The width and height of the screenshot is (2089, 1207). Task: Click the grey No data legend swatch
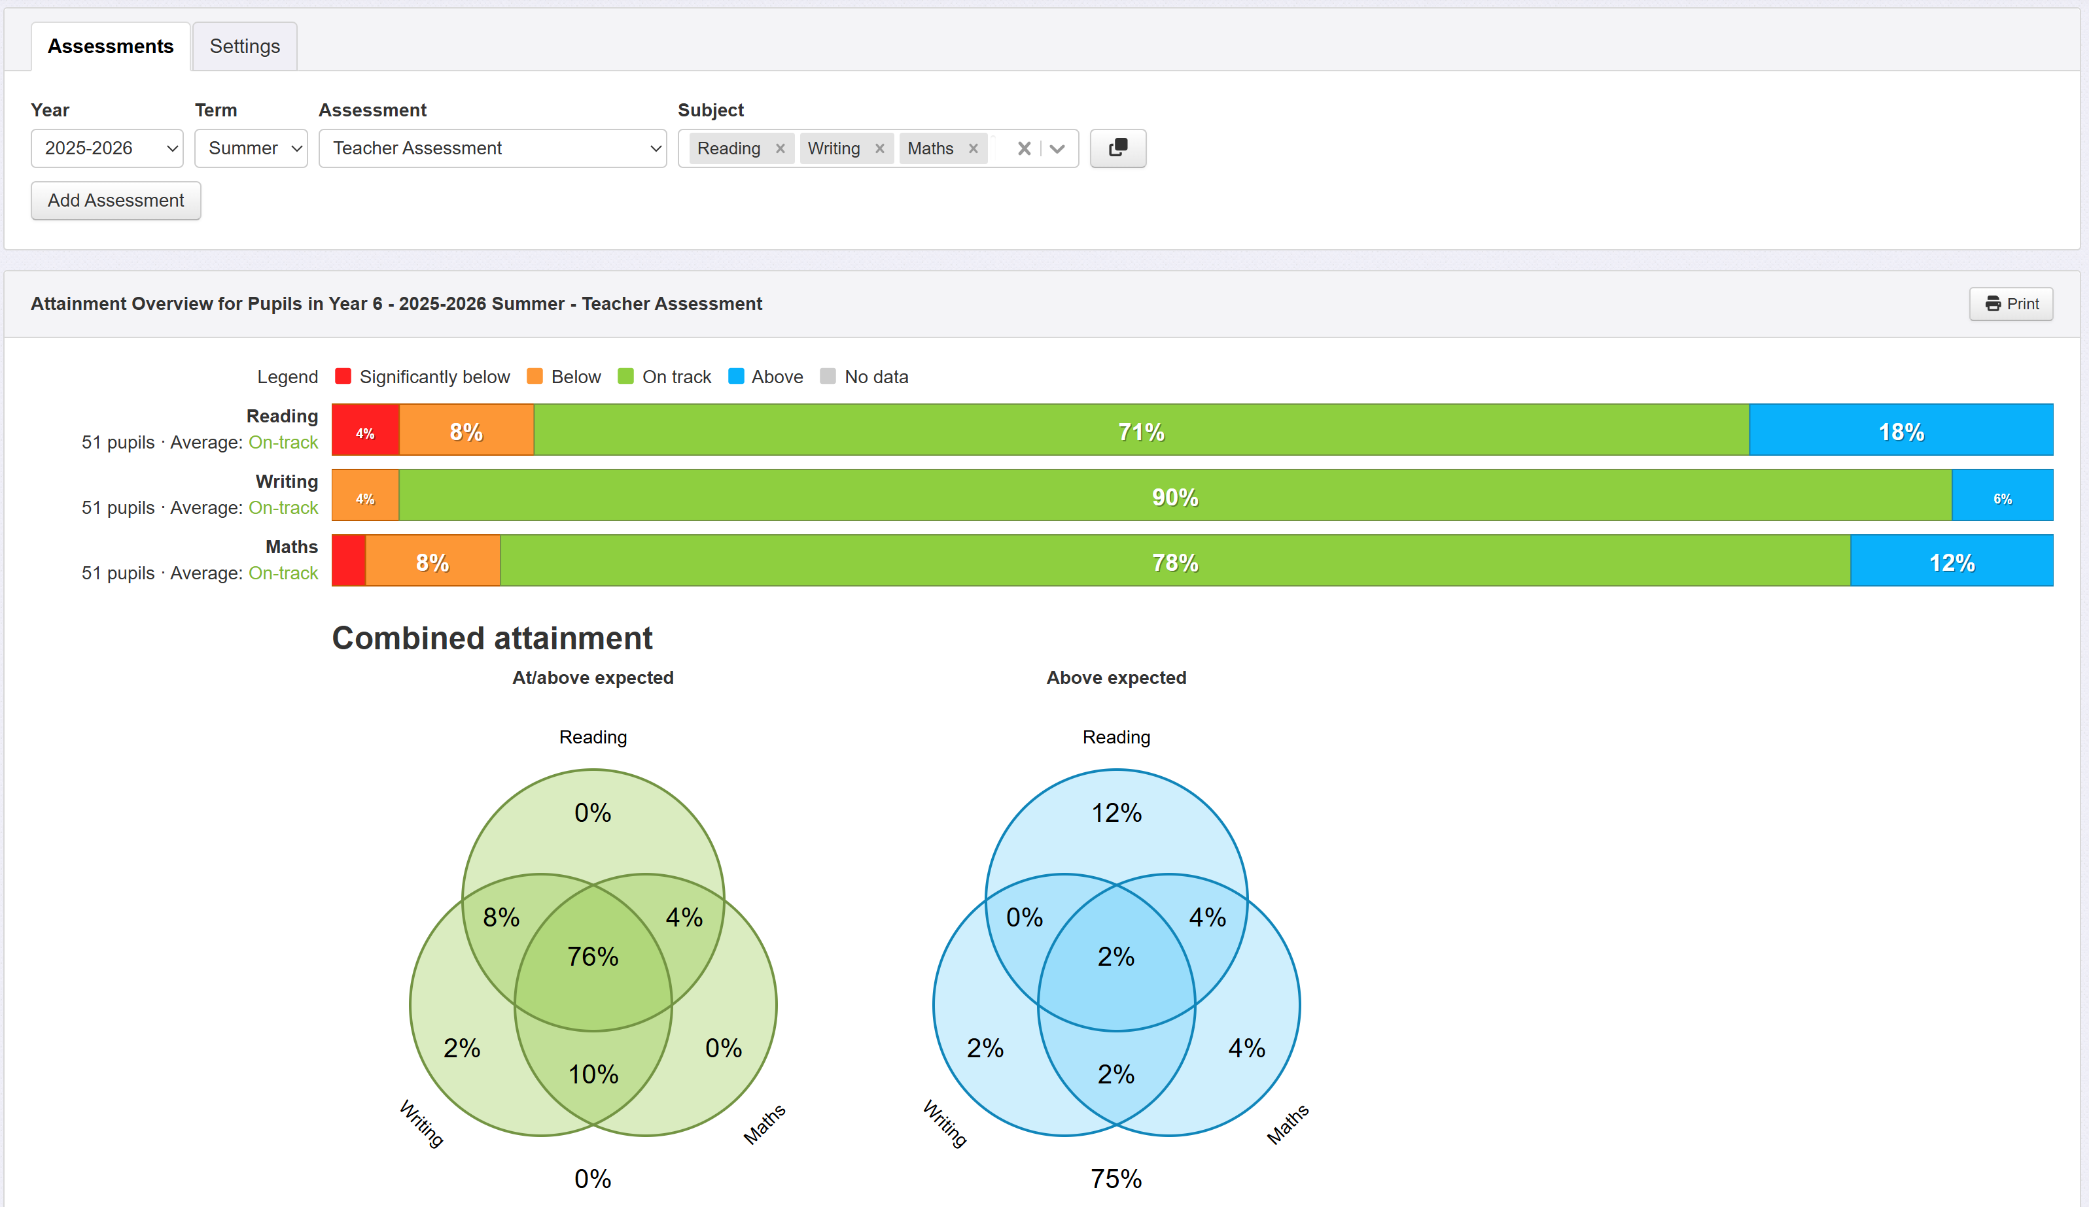(x=828, y=377)
